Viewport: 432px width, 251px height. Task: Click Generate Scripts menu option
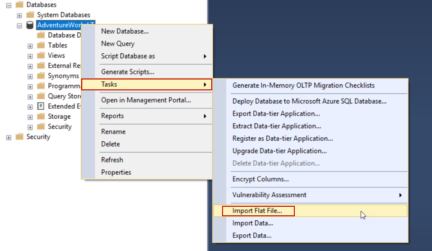[x=128, y=72]
